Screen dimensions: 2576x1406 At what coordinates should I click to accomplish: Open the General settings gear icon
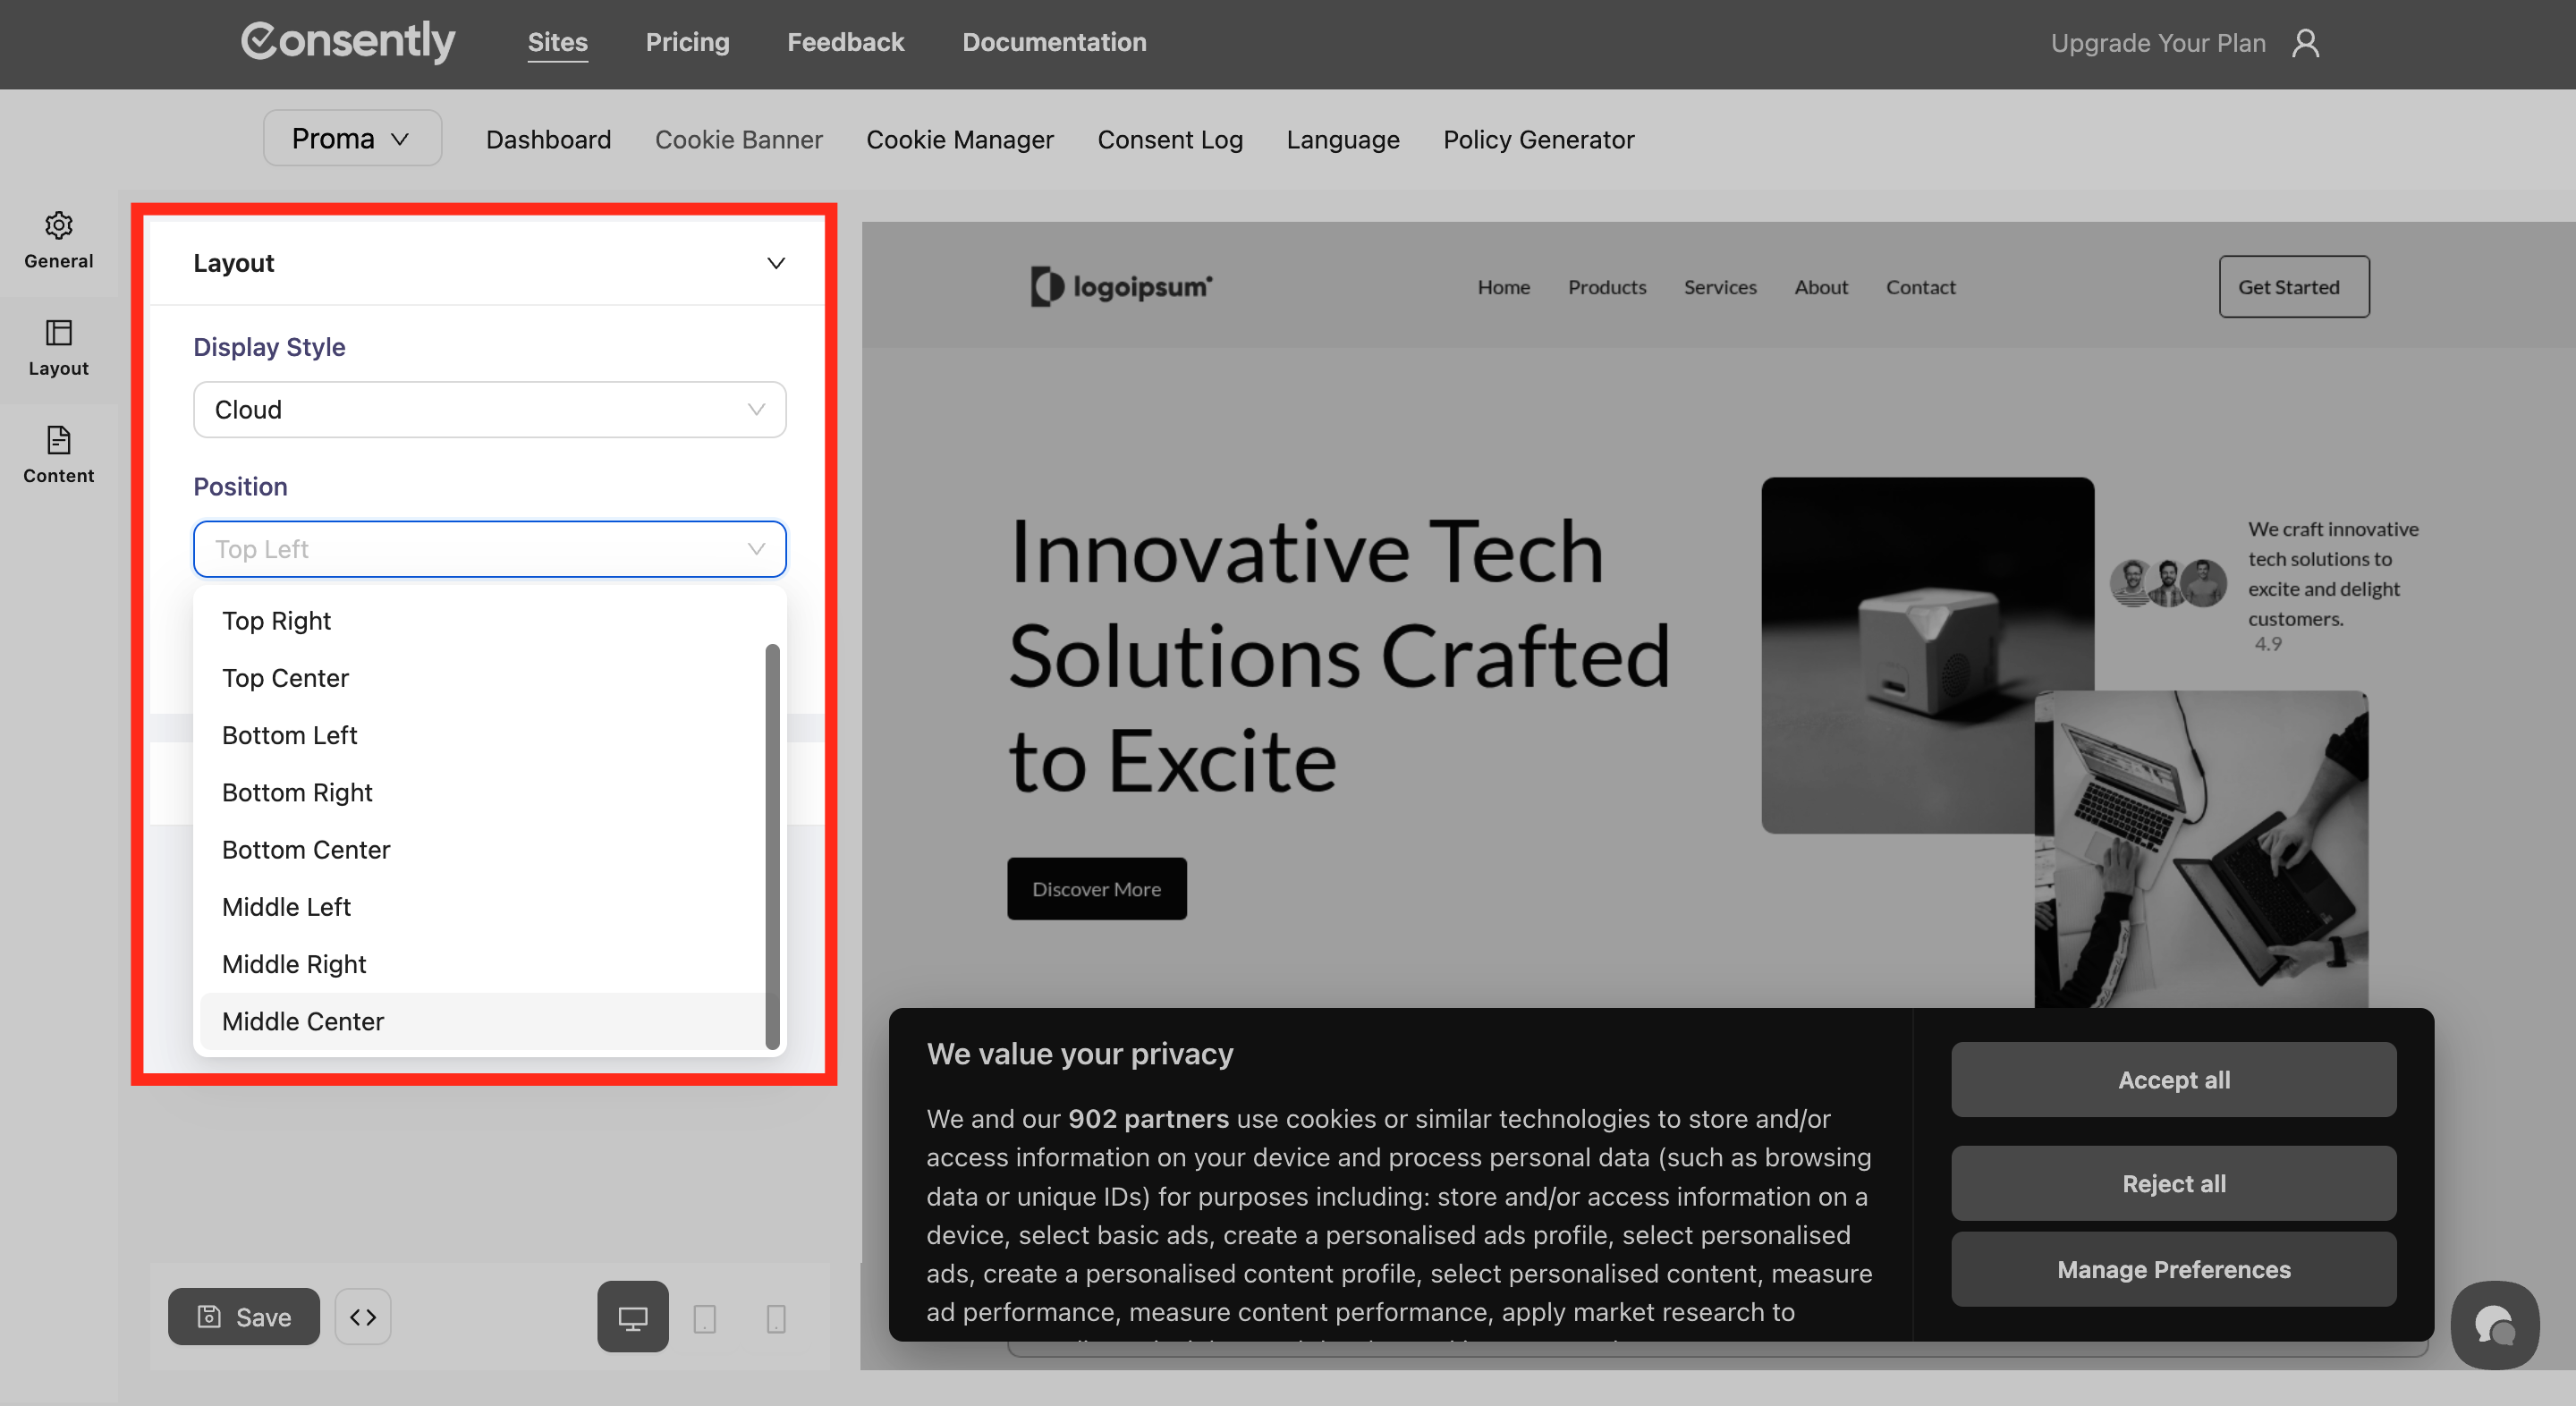click(58, 226)
